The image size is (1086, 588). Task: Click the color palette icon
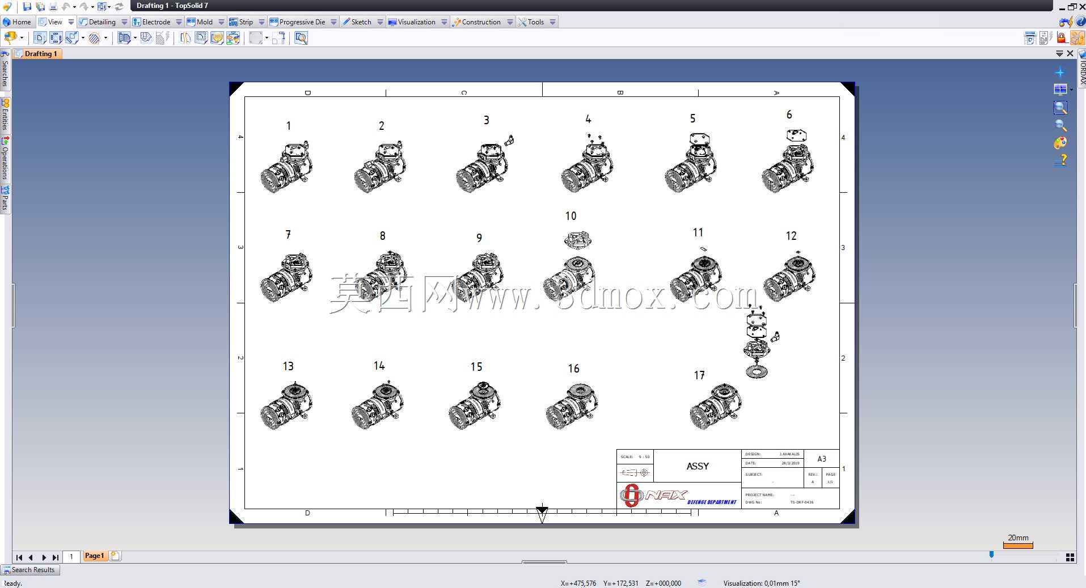click(1060, 143)
